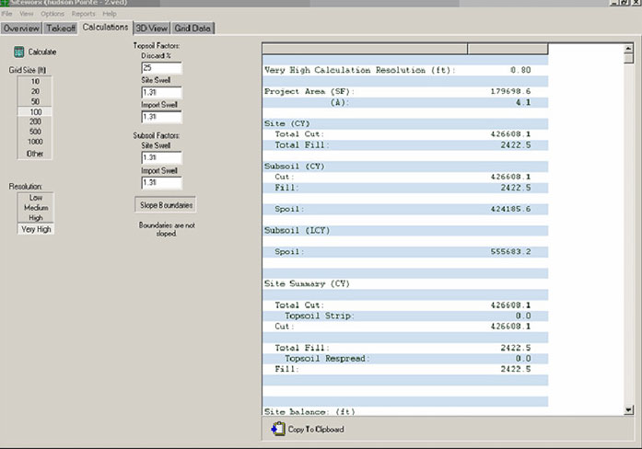Set resolution to Medium
642x449 pixels.
coord(35,208)
